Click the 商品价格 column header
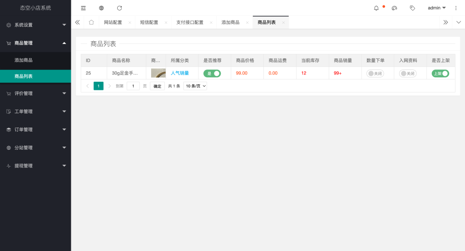This screenshot has height=251, width=465. click(x=247, y=60)
